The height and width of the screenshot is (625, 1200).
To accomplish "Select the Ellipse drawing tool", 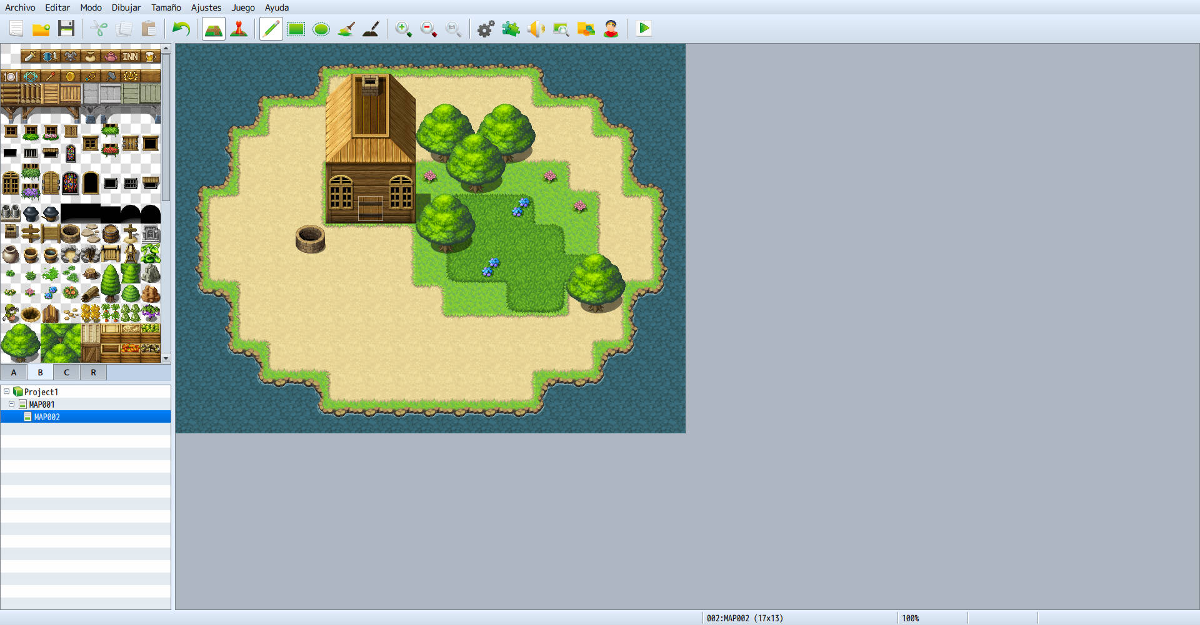I will click(321, 29).
